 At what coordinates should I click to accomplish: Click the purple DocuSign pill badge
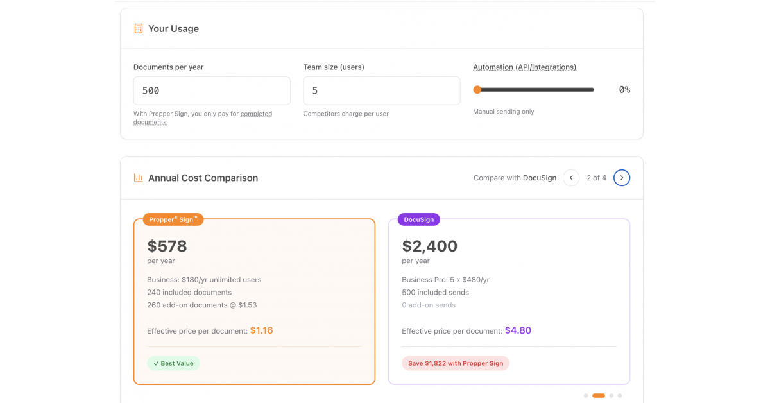pos(418,219)
